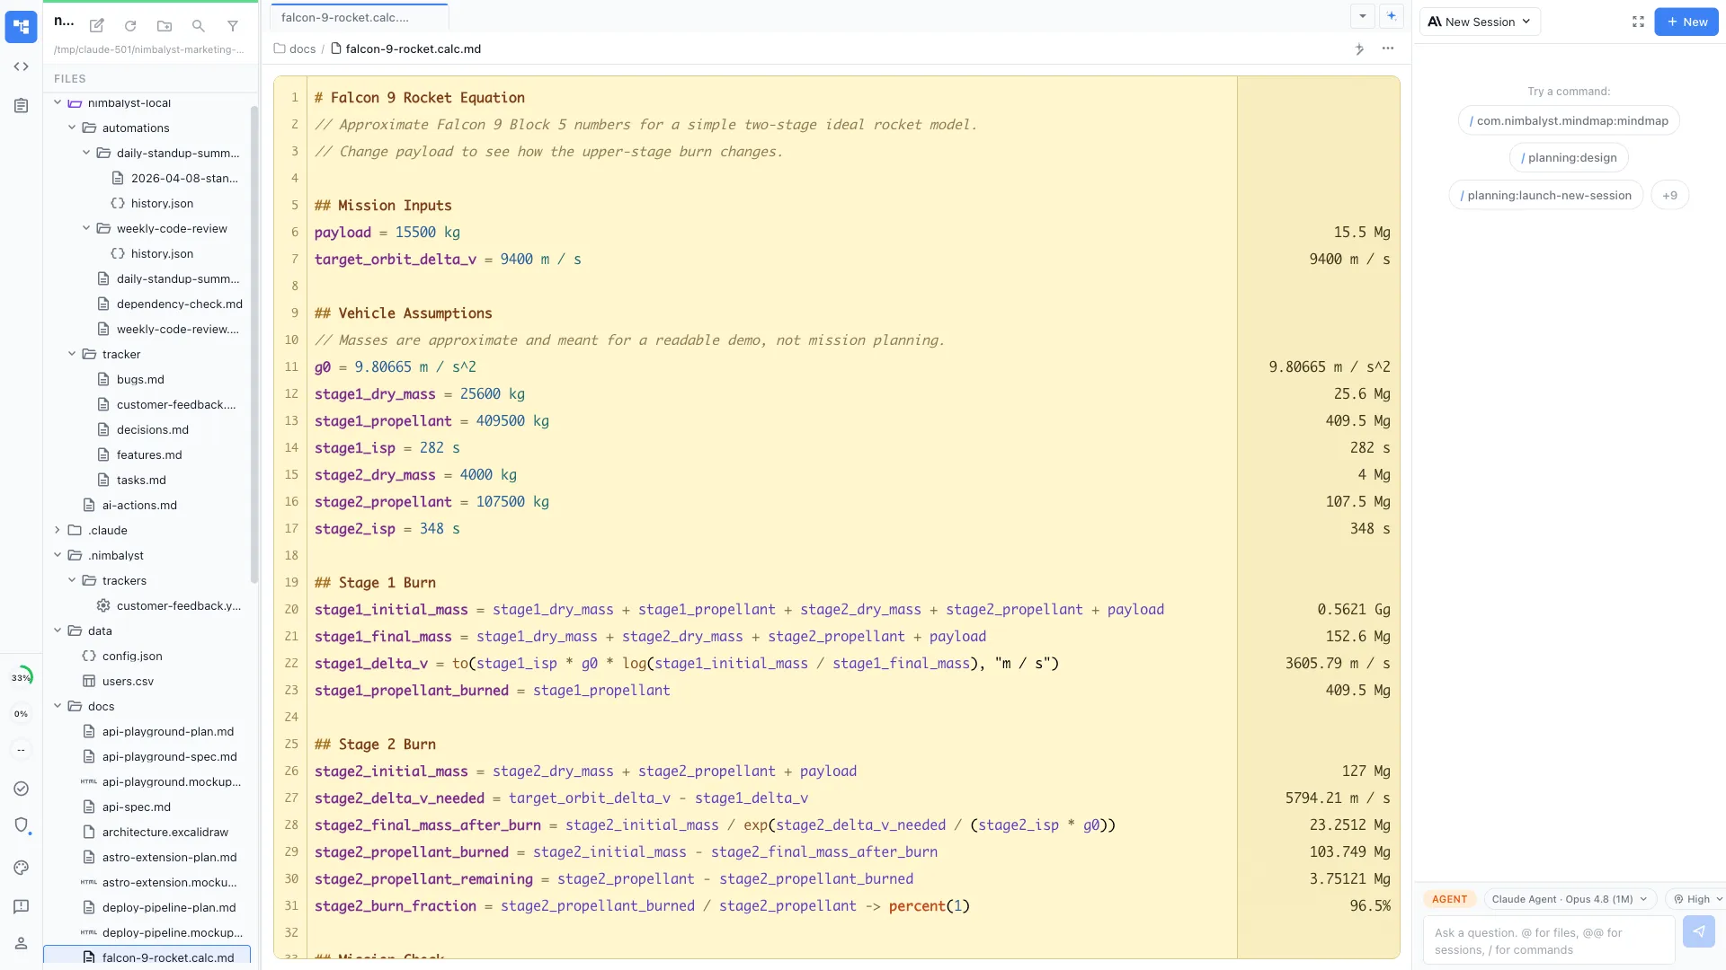Collapse the tracker folder
Image resolution: width=1726 pixels, height=970 pixels.
pyautogui.click(x=72, y=354)
